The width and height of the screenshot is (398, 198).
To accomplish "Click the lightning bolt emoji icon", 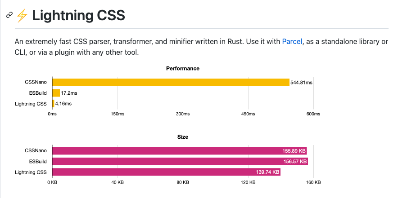I will pos(22,16).
